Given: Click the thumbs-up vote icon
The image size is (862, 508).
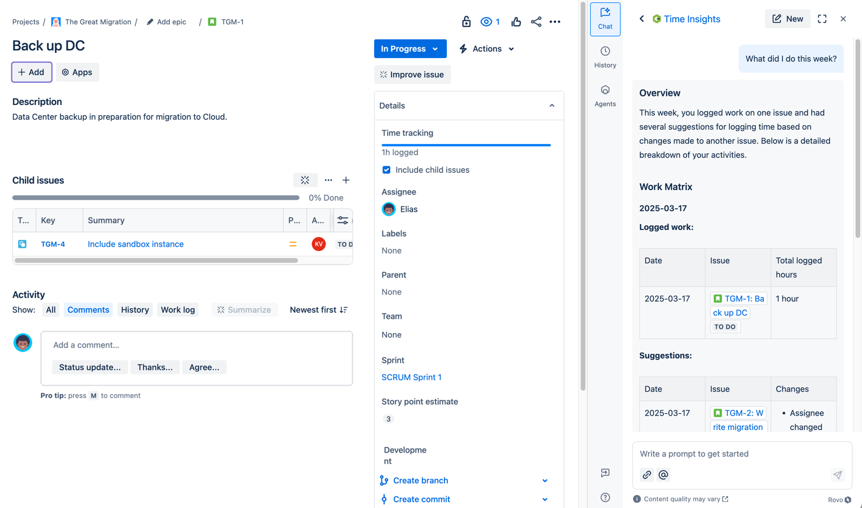Looking at the screenshot, I should (x=516, y=22).
